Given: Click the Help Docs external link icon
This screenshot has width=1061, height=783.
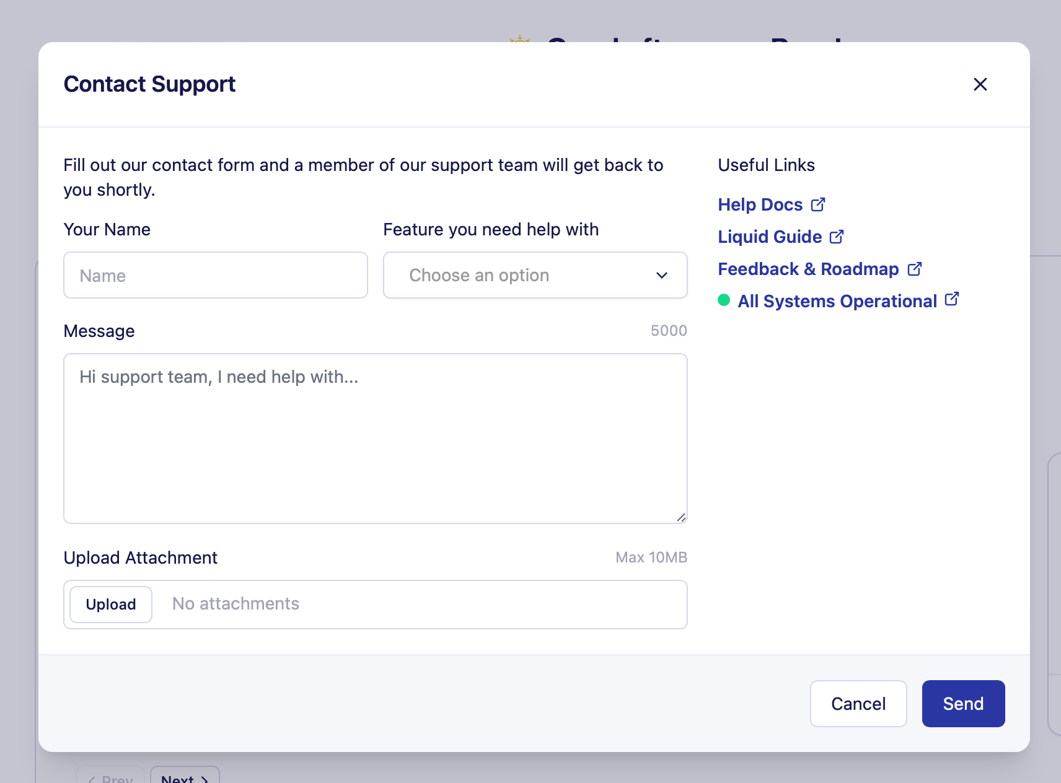Looking at the screenshot, I should (x=818, y=204).
